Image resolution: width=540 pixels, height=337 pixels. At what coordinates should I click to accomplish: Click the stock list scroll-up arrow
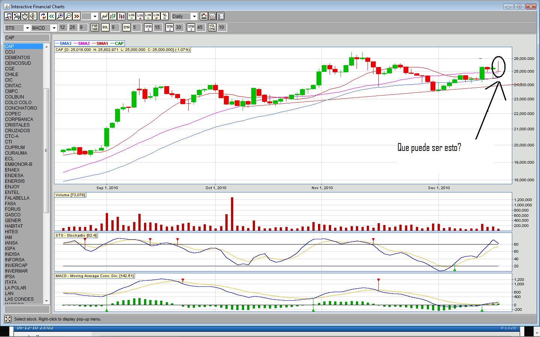pyautogui.click(x=46, y=46)
